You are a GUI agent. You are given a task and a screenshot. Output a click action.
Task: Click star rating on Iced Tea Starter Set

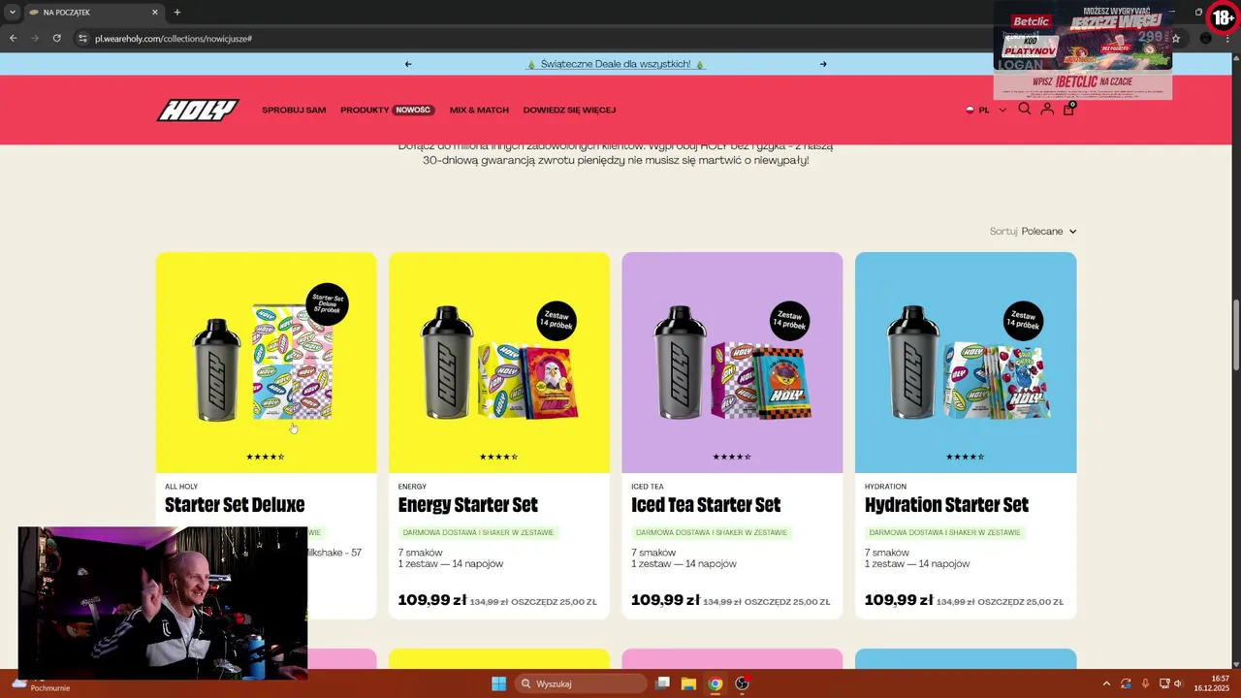732,457
